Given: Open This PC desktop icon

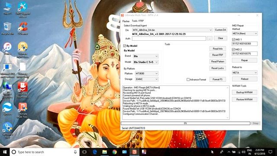Looking at the screenshot, I should click(7, 9).
